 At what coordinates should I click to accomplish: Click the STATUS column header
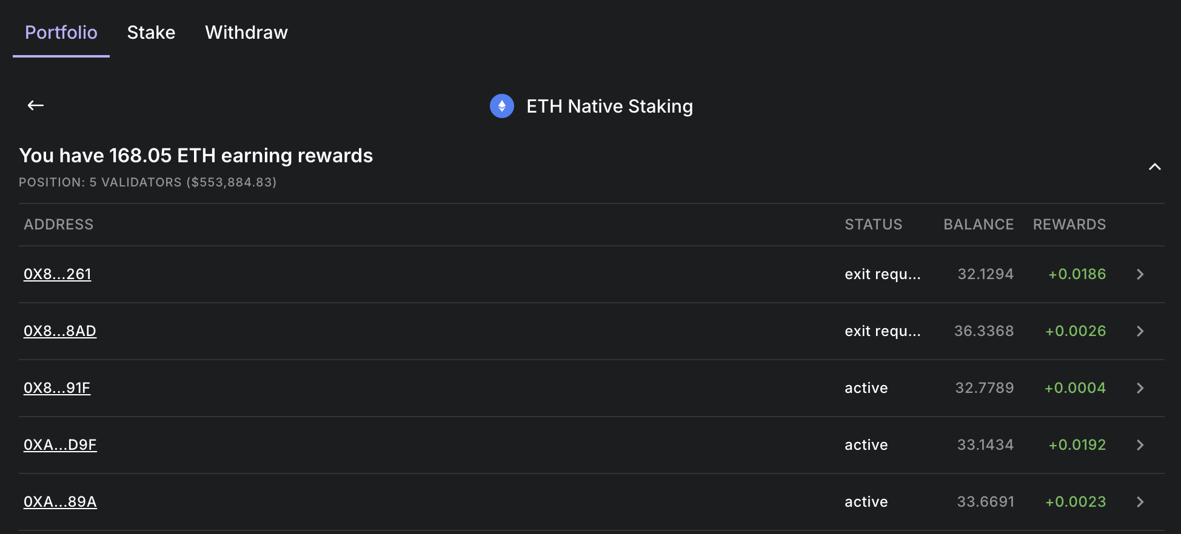coord(873,225)
